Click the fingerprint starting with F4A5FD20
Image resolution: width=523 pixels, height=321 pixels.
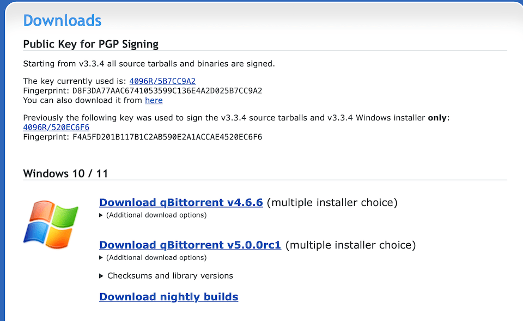pyautogui.click(x=167, y=137)
